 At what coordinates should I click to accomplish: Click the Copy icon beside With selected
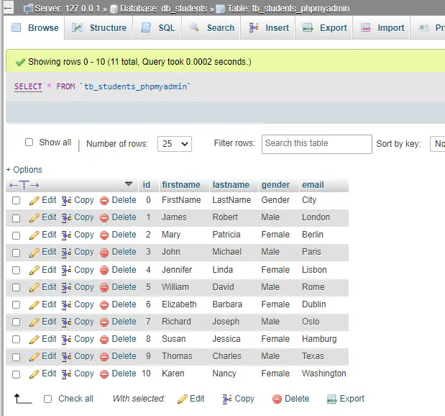227,399
